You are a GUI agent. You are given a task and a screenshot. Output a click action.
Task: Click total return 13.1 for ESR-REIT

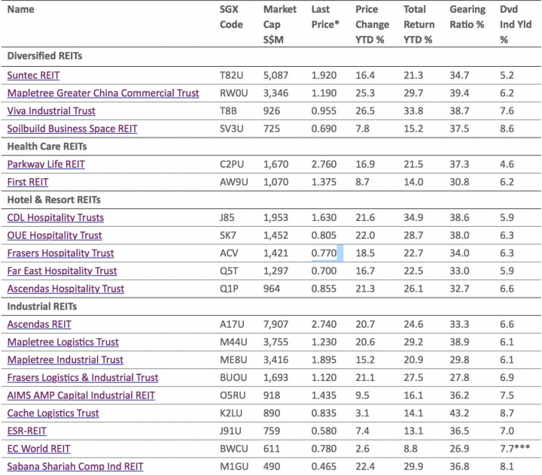[x=413, y=431]
